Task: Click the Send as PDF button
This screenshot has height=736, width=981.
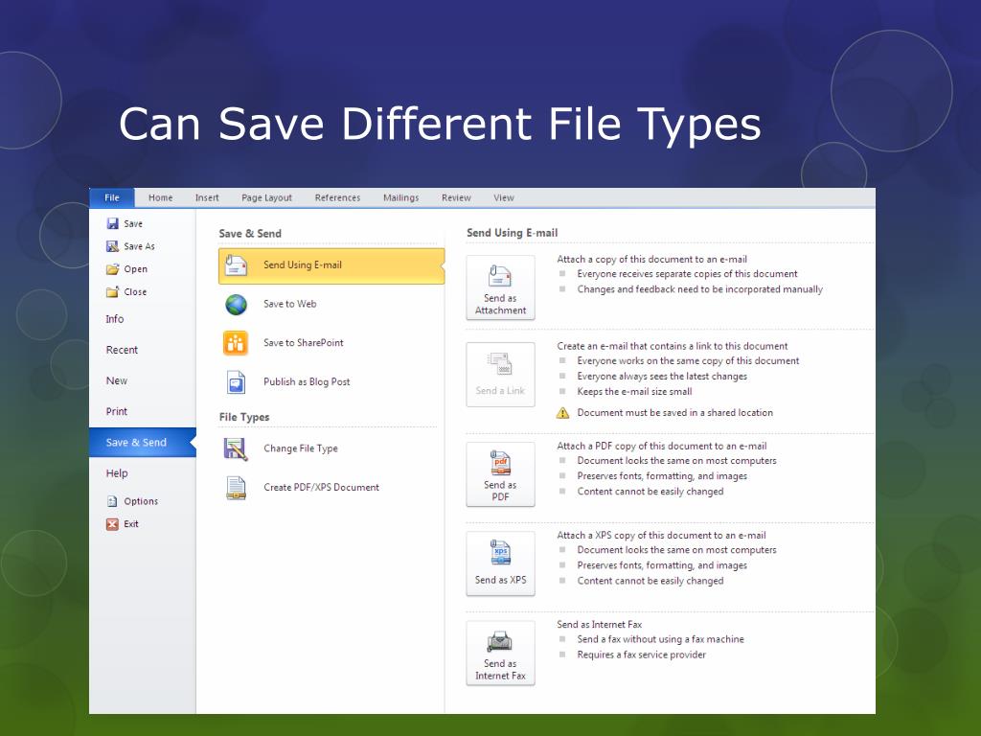Action: pyautogui.click(x=500, y=474)
